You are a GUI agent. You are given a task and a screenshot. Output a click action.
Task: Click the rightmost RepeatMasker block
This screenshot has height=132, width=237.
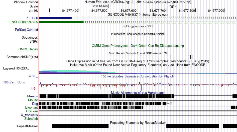230,126
